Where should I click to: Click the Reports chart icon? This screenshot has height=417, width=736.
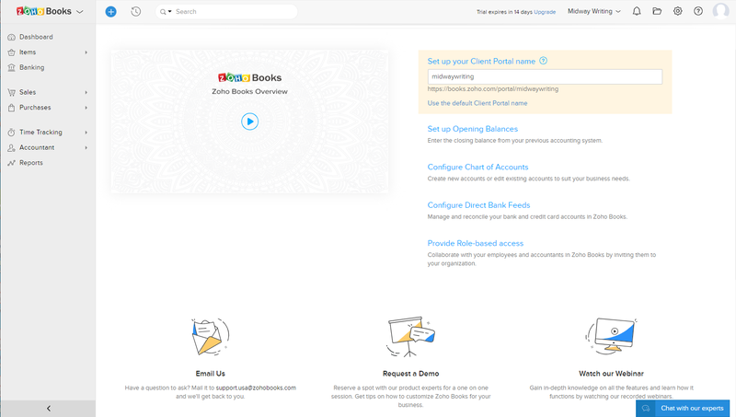11,163
